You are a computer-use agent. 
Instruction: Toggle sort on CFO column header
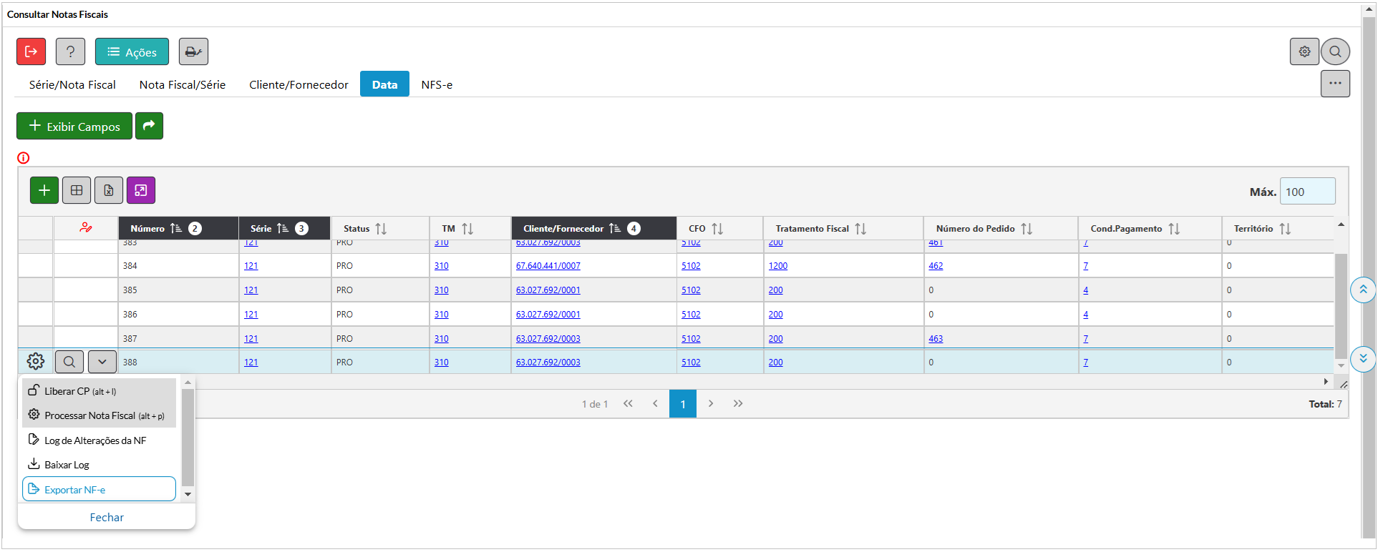[717, 229]
